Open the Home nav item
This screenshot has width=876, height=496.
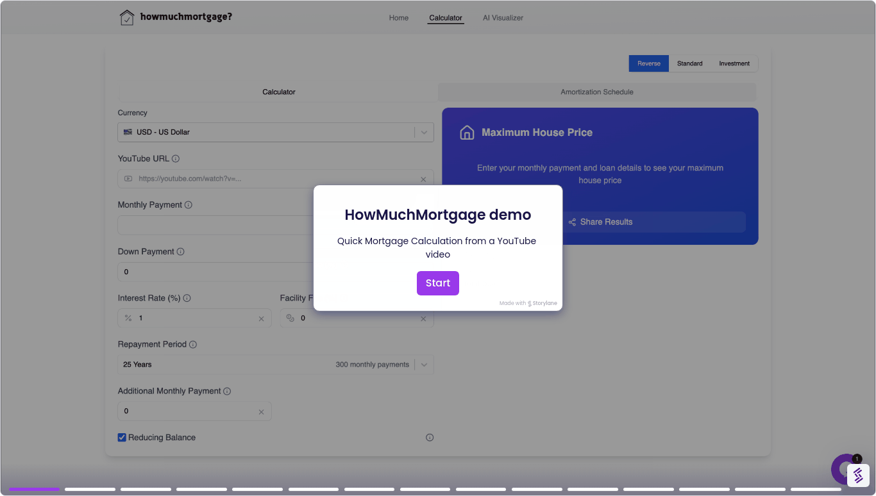click(x=399, y=18)
